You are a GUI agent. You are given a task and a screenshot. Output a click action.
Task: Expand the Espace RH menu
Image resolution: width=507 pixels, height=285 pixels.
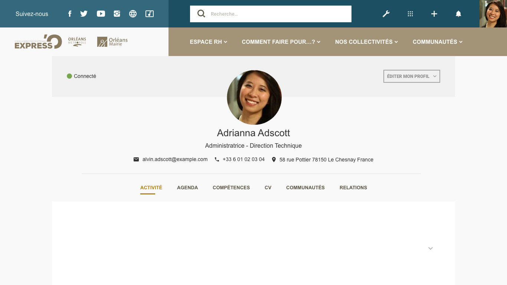pyautogui.click(x=208, y=42)
